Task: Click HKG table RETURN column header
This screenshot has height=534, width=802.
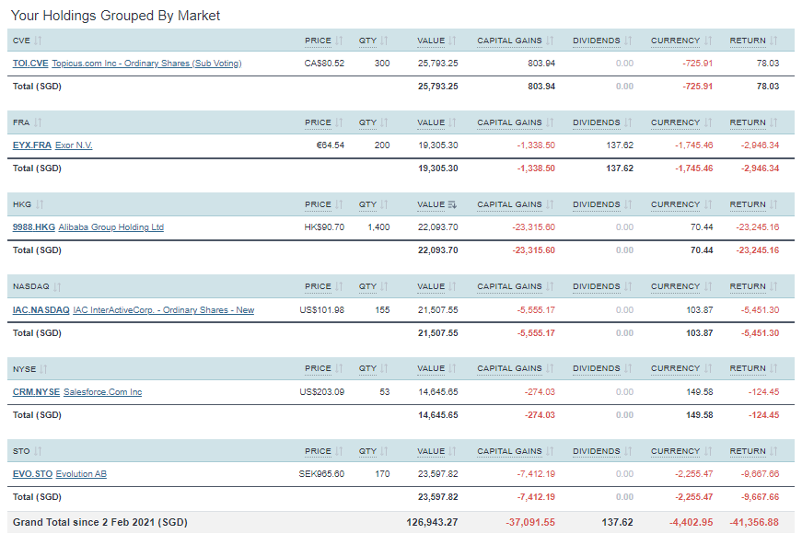Action: point(748,204)
